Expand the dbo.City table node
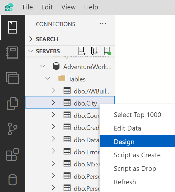 [53, 103]
